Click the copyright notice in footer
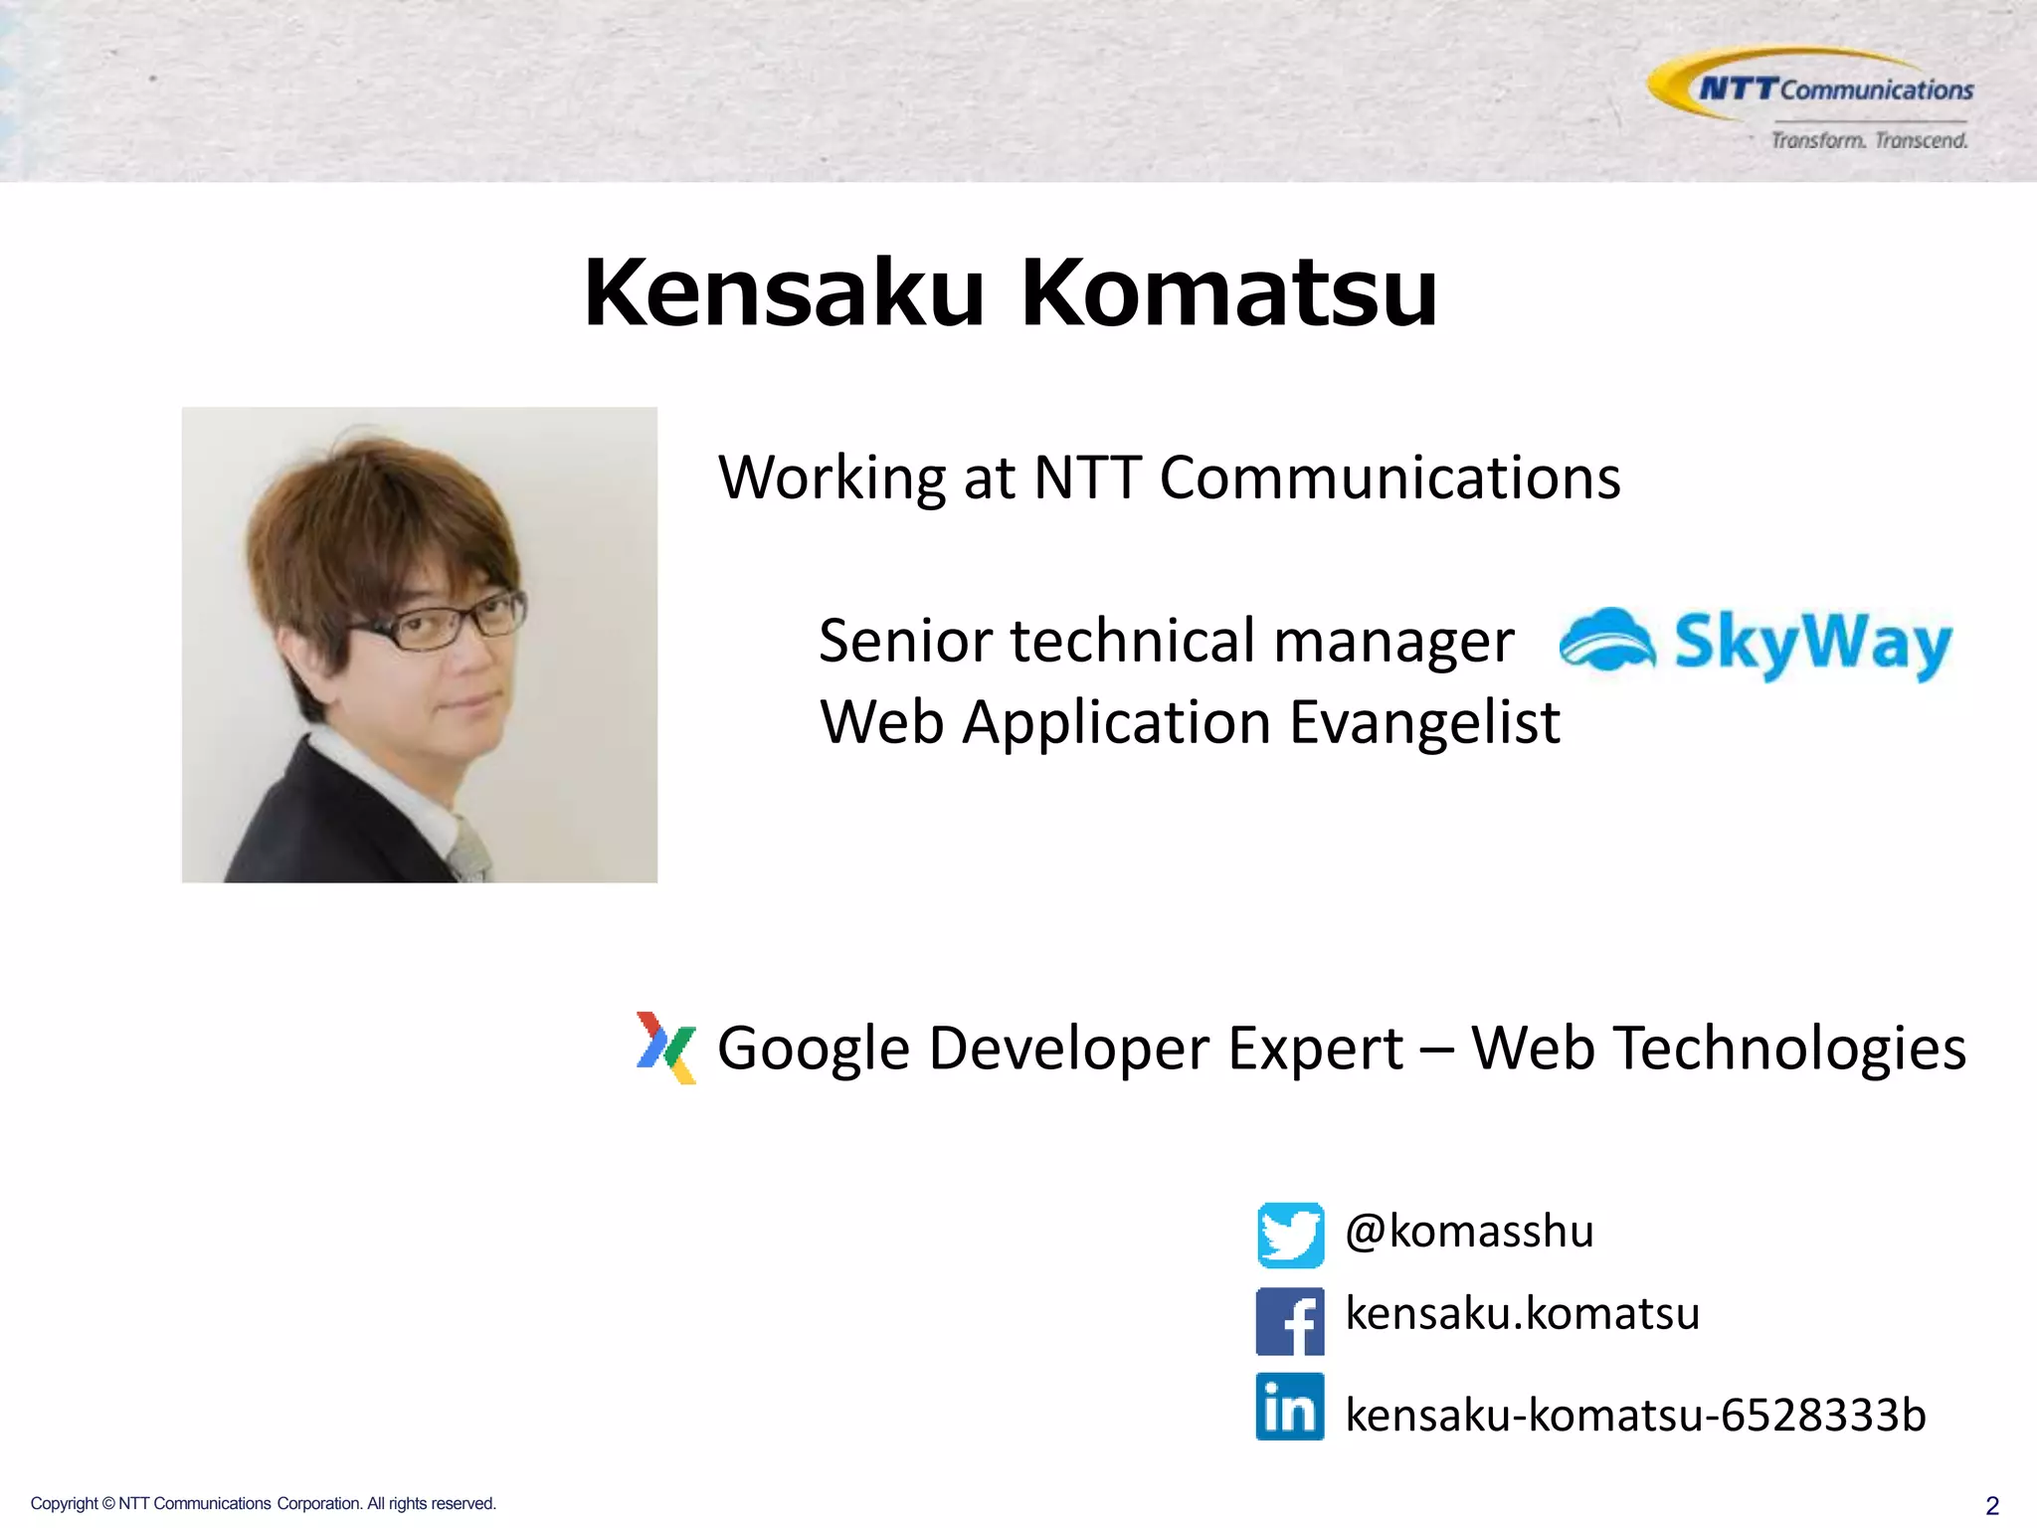This screenshot has width=2037, height=1528. (263, 1503)
